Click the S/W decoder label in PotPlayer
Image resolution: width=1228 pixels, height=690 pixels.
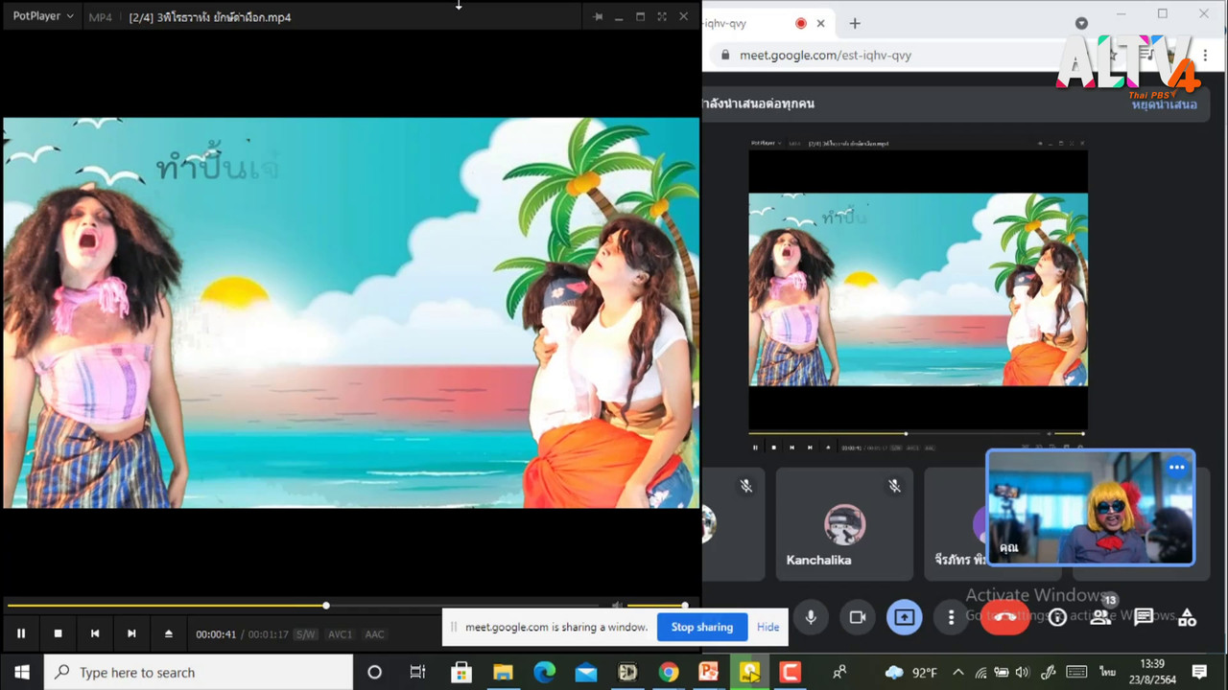point(305,634)
